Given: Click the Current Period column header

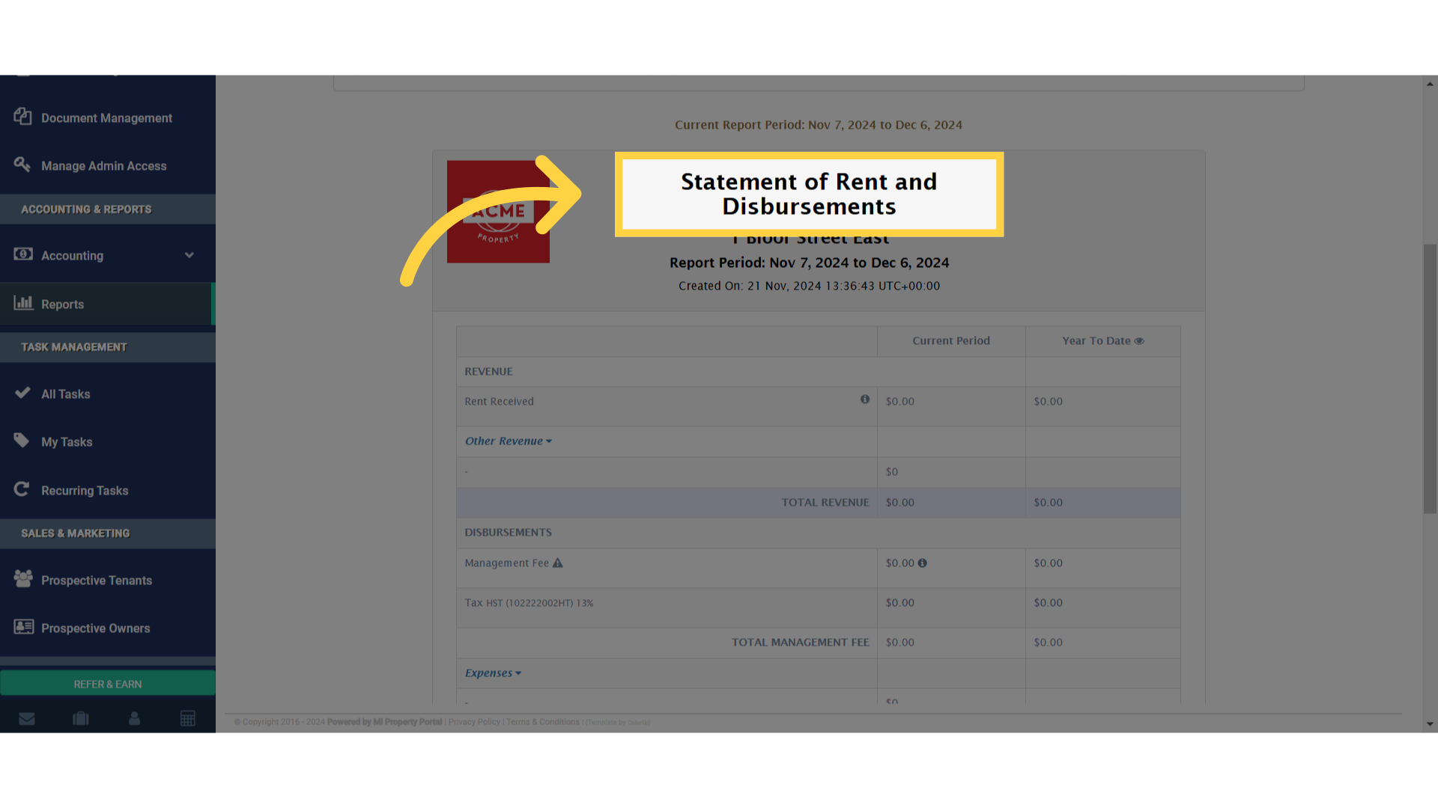Looking at the screenshot, I should click(951, 341).
